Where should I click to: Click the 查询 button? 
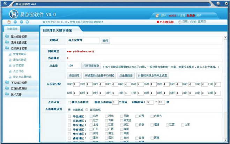click(105, 41)
